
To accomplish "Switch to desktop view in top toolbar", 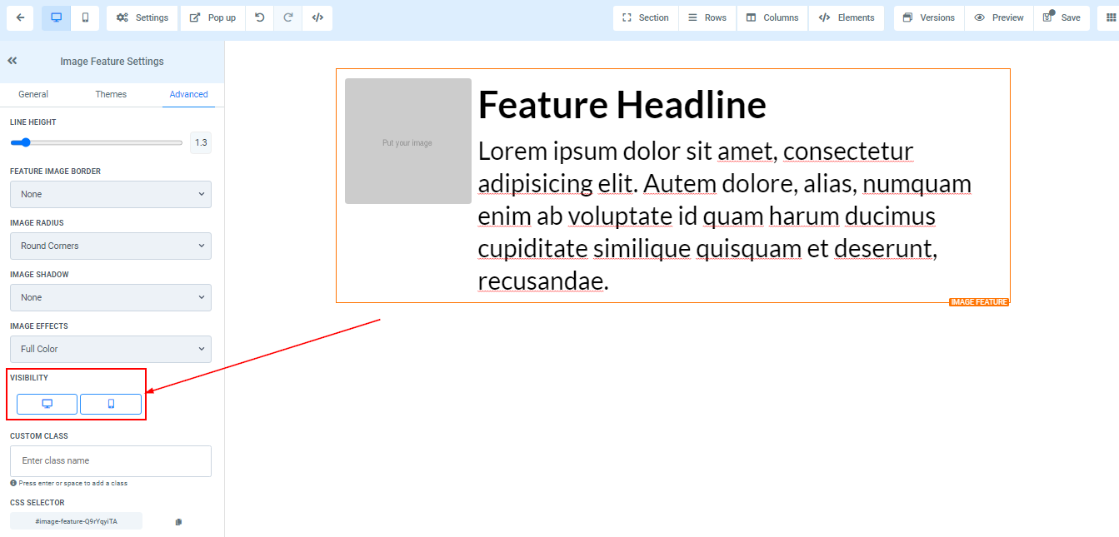I will coord(57,17).
